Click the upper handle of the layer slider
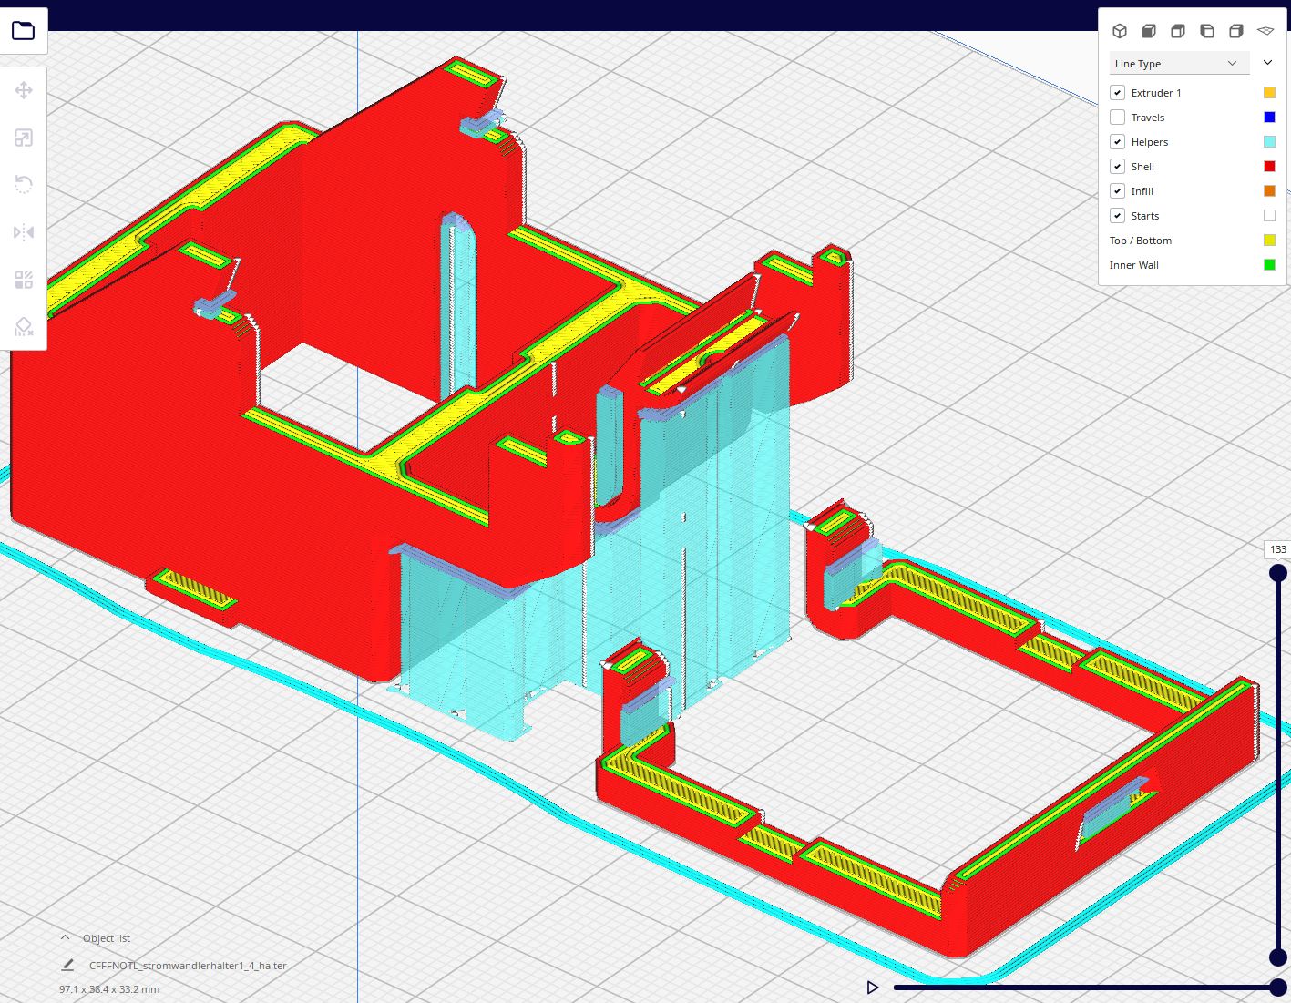Screen dimensions: 1291x1003 click(x=1278, y=572)
